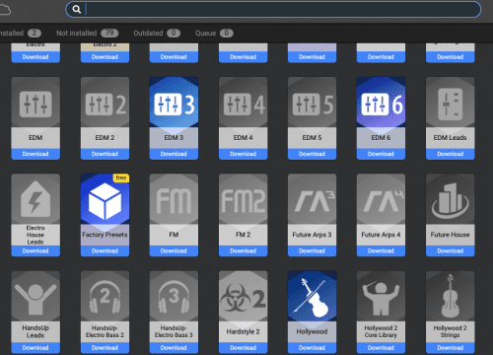The image size is (493, 355).
Task: Click the "Future House" name label
Action: [x=451, y=235]
